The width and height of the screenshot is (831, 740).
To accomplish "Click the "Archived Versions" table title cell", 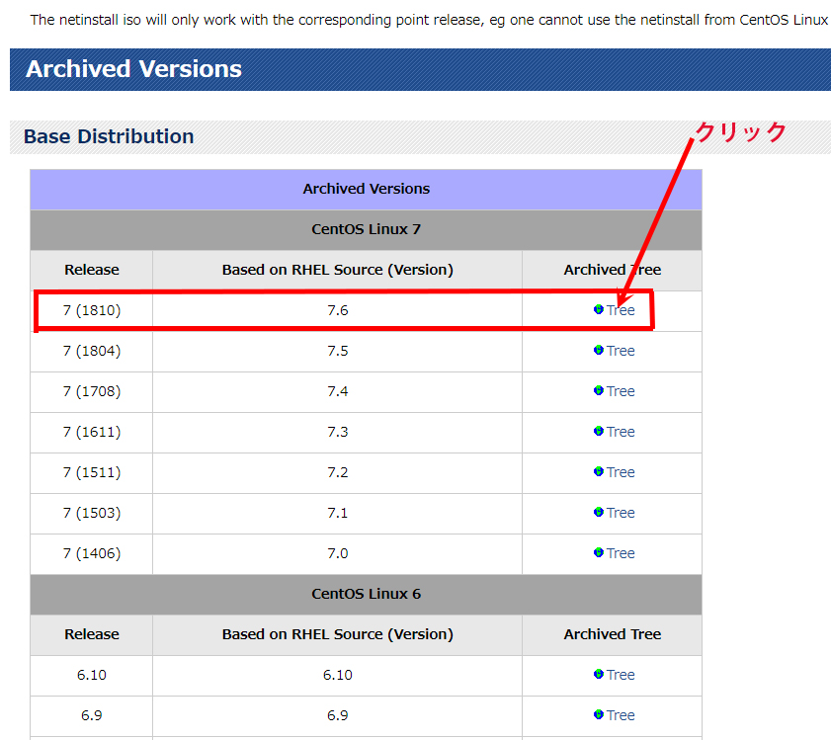I will (367, 190).
